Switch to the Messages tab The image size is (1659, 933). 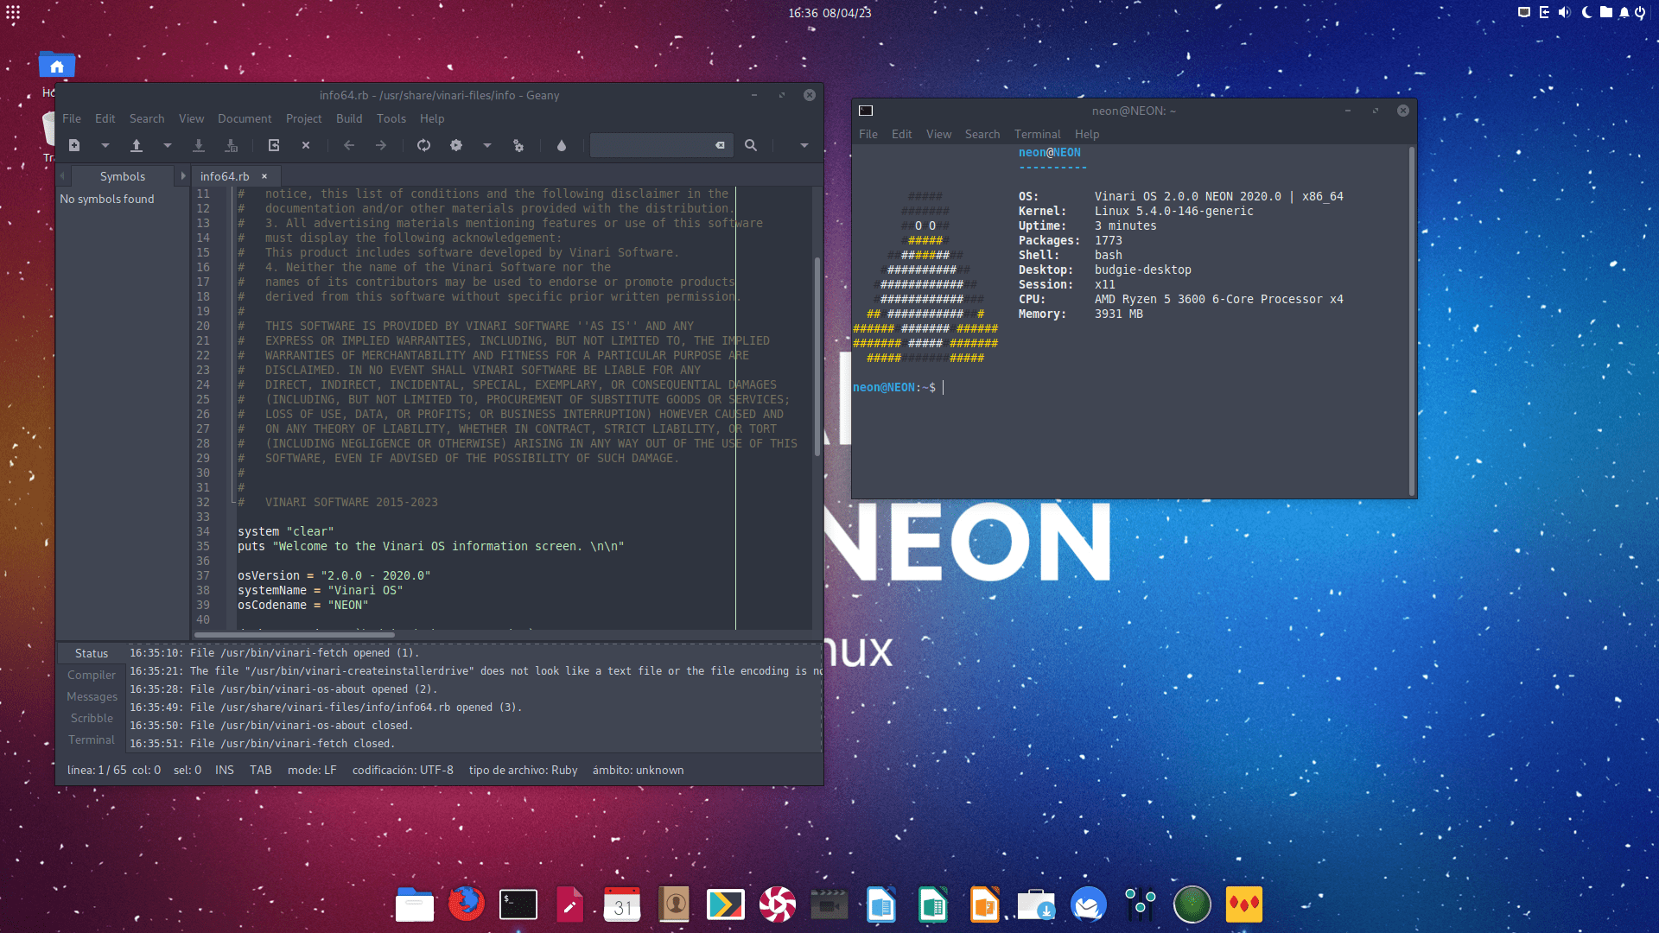pos(92,696)
